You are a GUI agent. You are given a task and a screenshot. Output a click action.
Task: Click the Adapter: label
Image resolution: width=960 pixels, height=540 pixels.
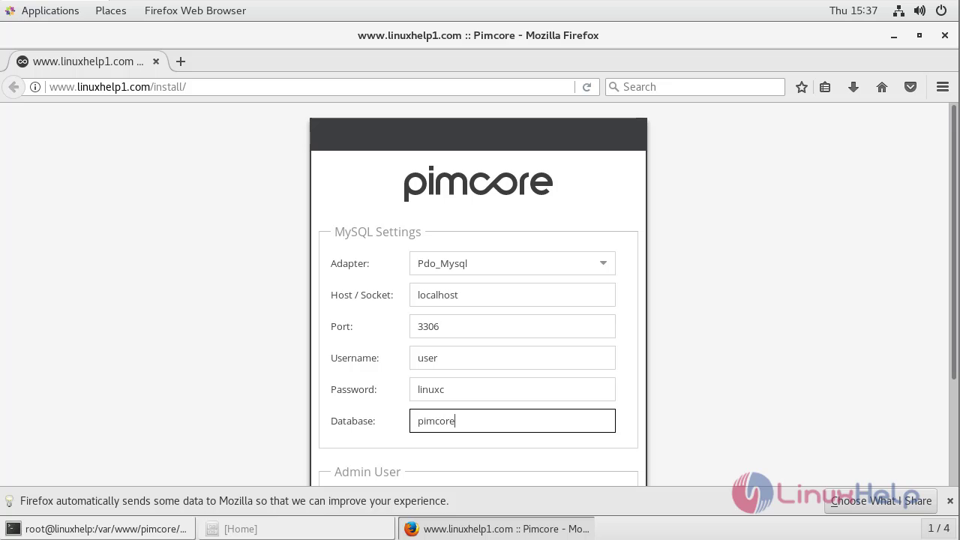pos(350,263)
